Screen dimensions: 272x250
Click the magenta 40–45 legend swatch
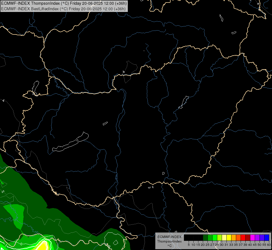point(253,237)
